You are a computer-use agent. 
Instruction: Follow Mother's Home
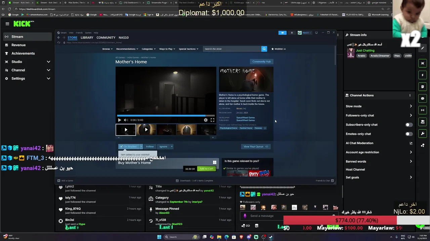(x=150, y=147)
